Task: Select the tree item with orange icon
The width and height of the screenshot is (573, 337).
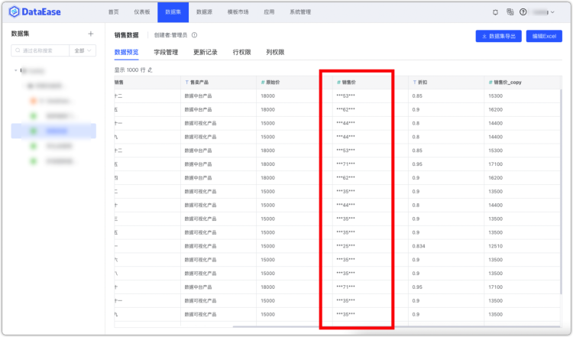Action: pyautogui.click(x=53, y=101)
